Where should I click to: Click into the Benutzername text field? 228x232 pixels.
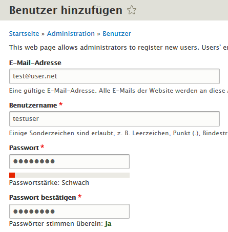point(114,119)
